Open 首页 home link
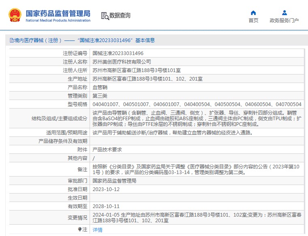 point(253,20)
